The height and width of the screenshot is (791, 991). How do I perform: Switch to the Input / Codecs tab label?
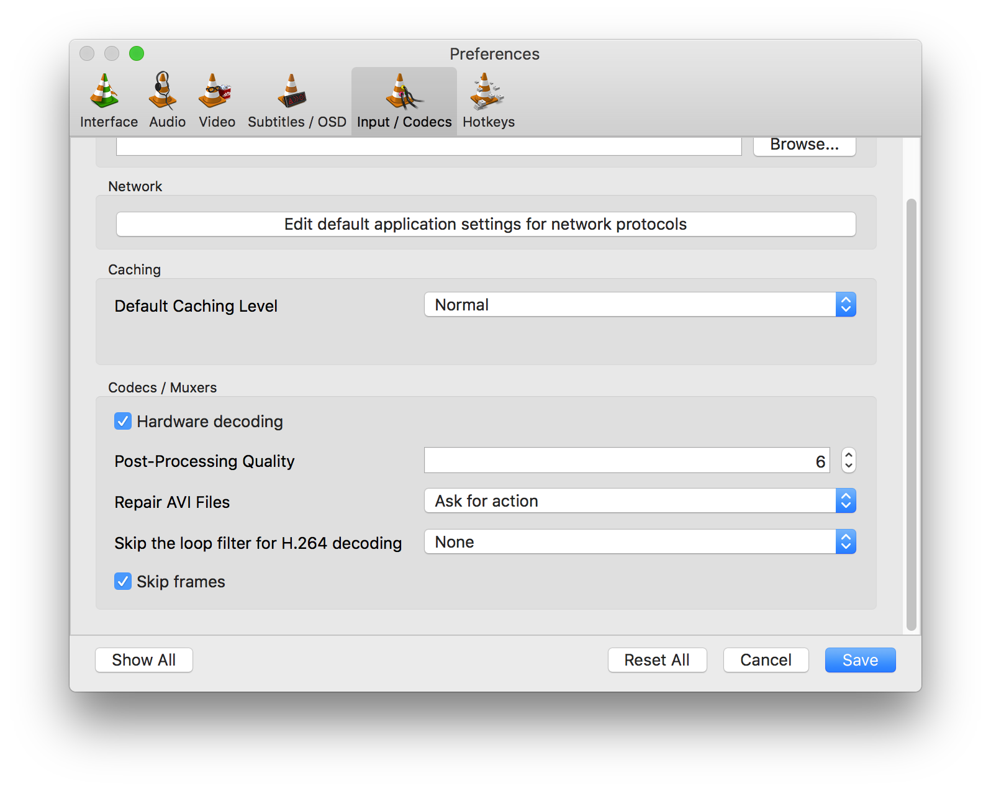coord(404,122)
